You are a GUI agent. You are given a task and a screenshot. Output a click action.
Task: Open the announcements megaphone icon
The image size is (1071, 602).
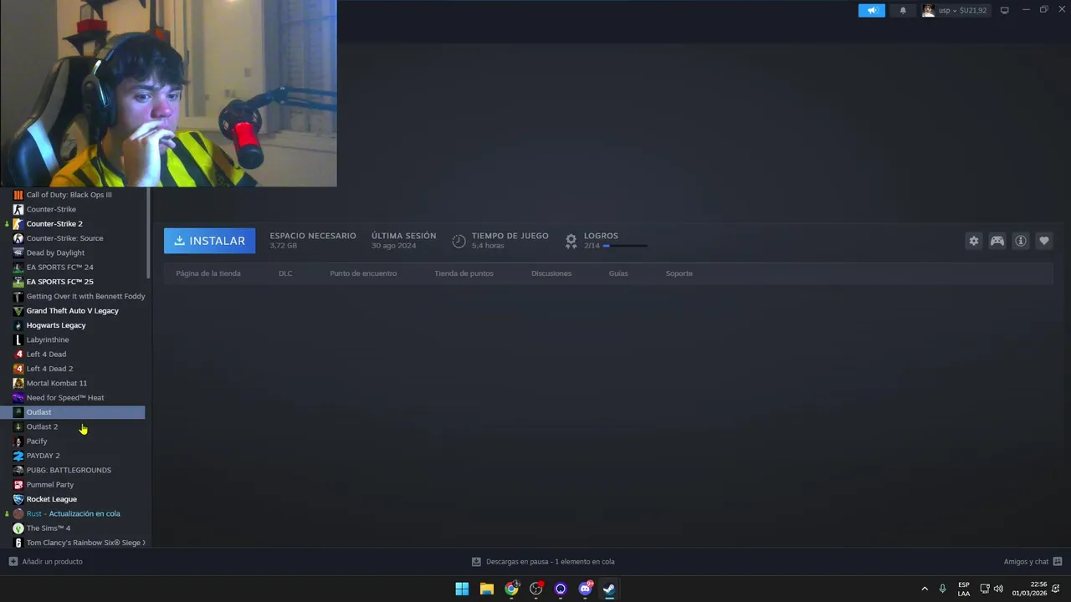pyautogui.click(x=872, y=11)
